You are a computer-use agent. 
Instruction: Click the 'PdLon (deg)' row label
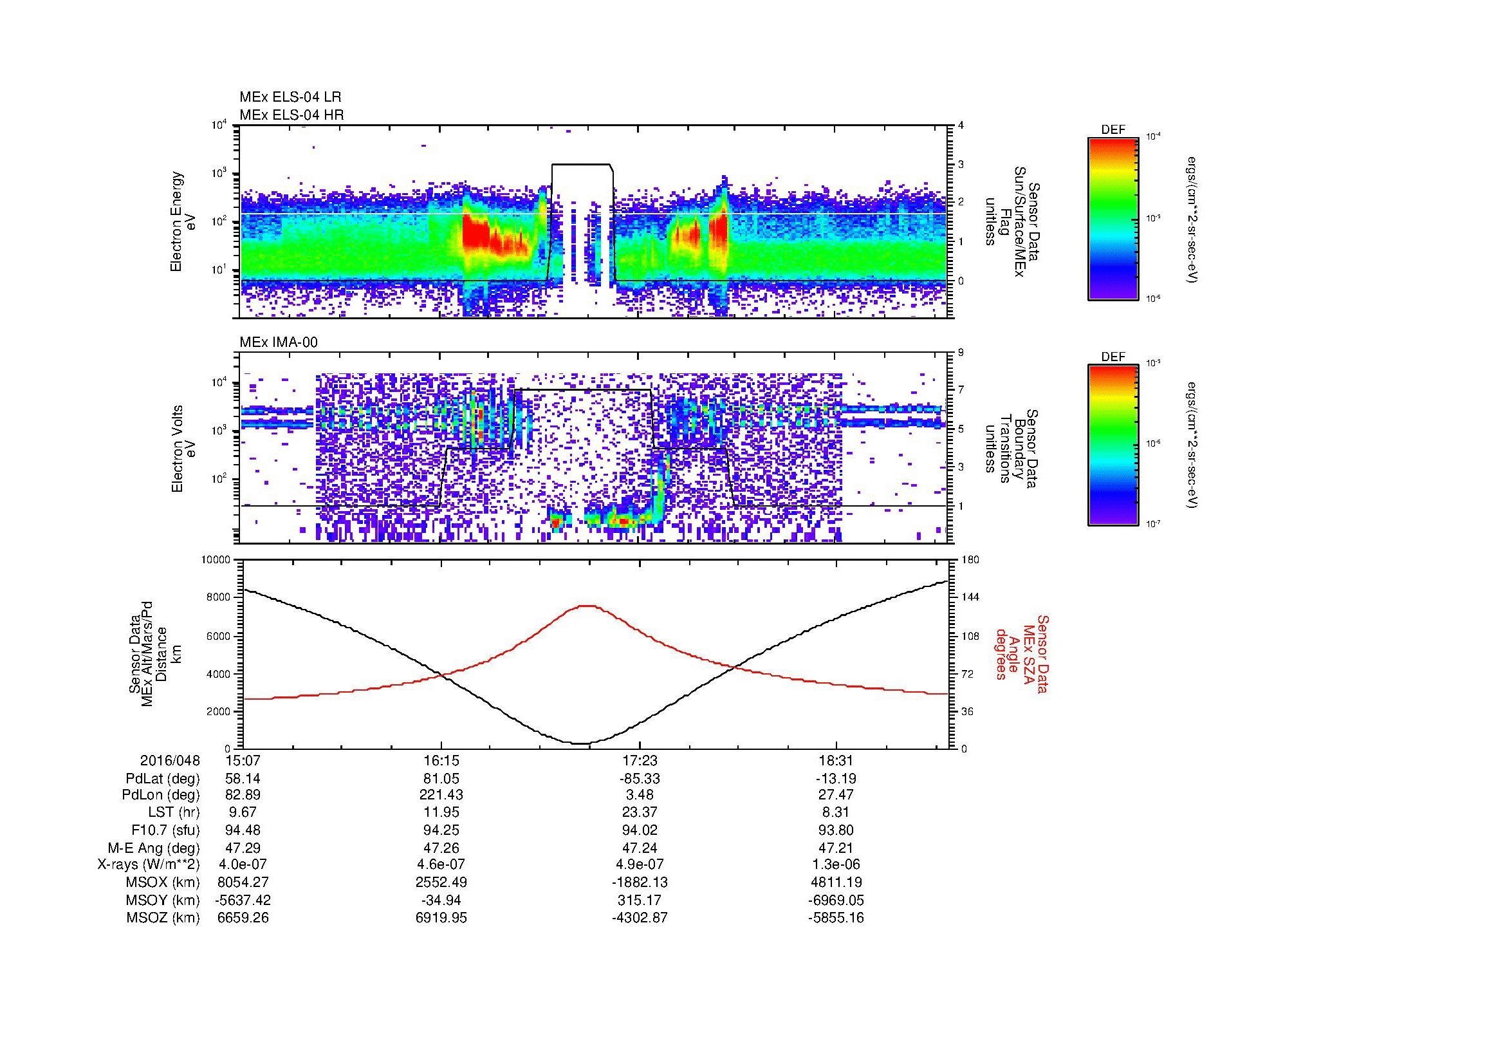tap(161, 795)
